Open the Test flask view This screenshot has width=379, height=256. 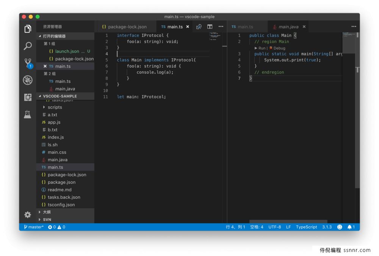click(28, 114)
